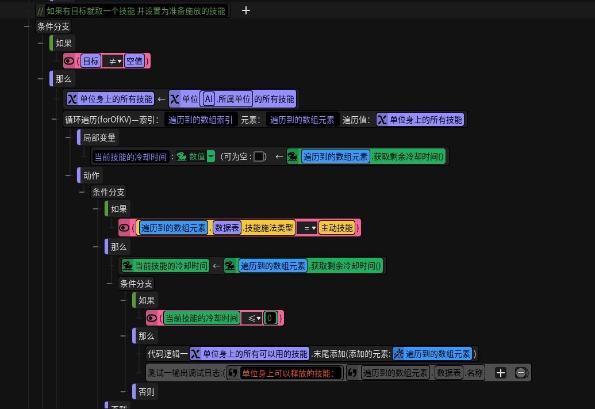Click 数据表 chip in the debug log row
This screenshot has height=409, width=595.
pyautogui.click(x=449, y=373)
